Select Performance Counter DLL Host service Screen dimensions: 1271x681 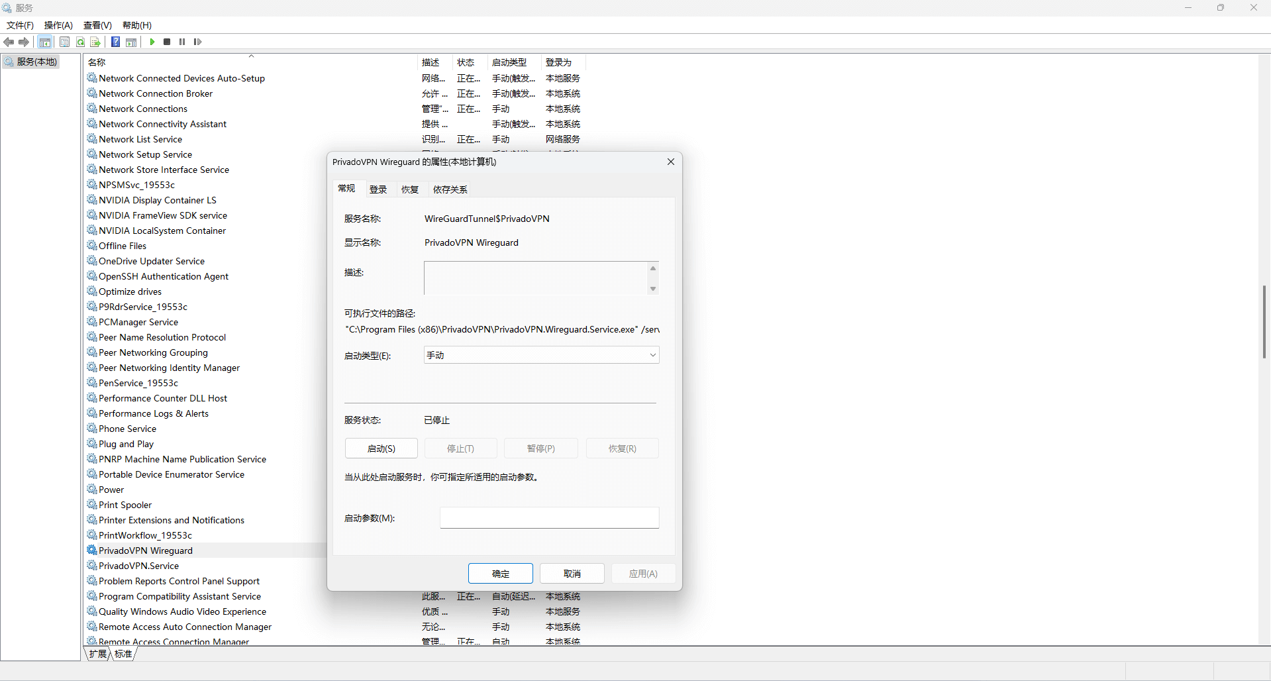click(x=205, y=398)
